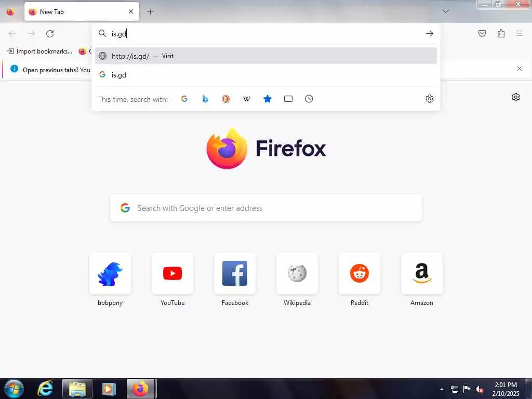Click the network tray icon
This screenshot has width=532, height=399.
pyautogui.click(x=454, y=389)
